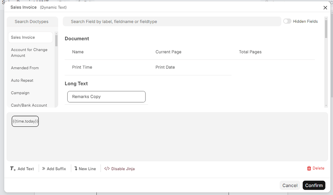Select the Auto Repeat doctype
Viewport: 333px width, 195px height.
point(22,80)
